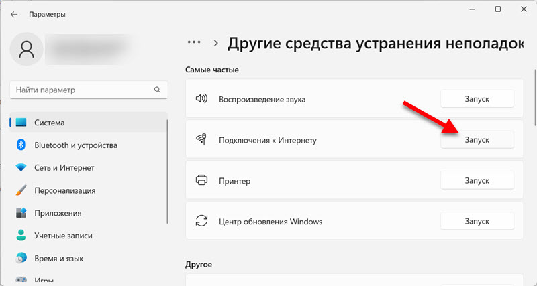This screenshot has height=286, width=537.
Task: Click Запуск for Центр обновления Windows
Action: coord(477,221)
